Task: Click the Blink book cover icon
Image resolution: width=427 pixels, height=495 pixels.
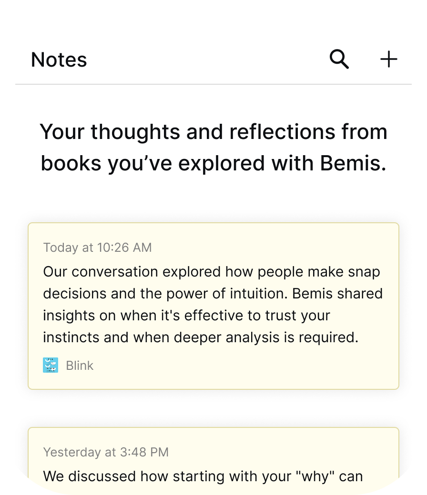Action: (x=51, y=365)
